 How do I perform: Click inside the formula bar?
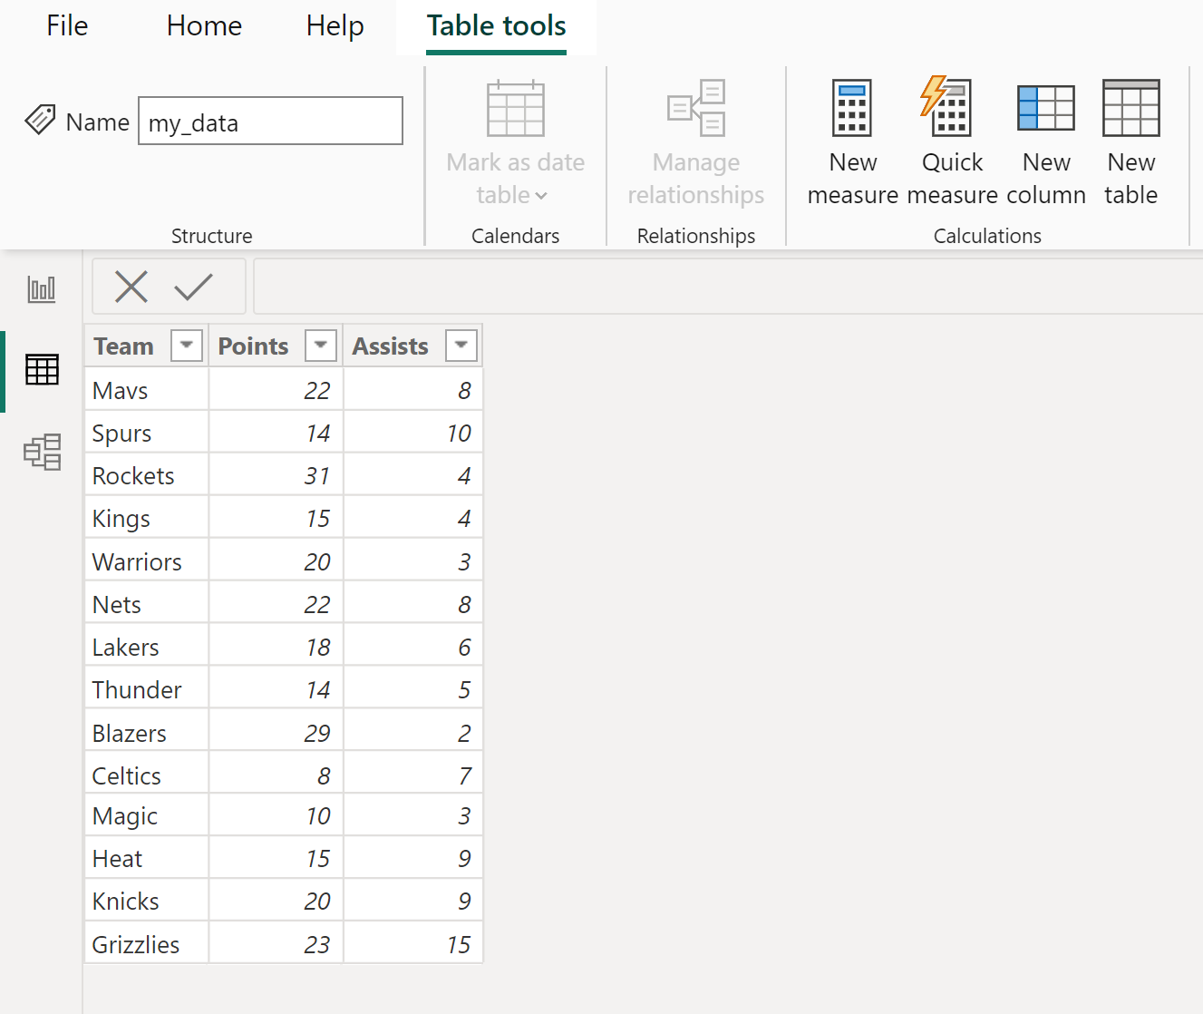point(728,287)
